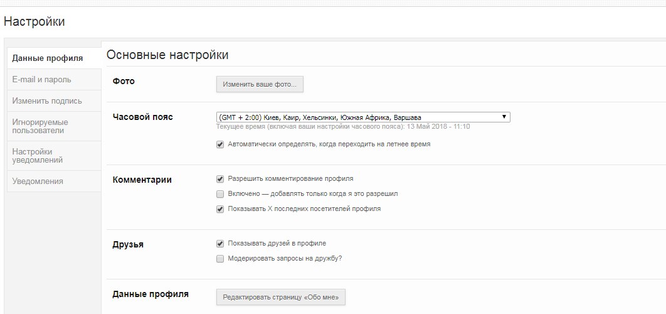Screen dimensions: 666x314
Task: Click the current time info text
Action: pyautogui.click(x=343, y=127)
